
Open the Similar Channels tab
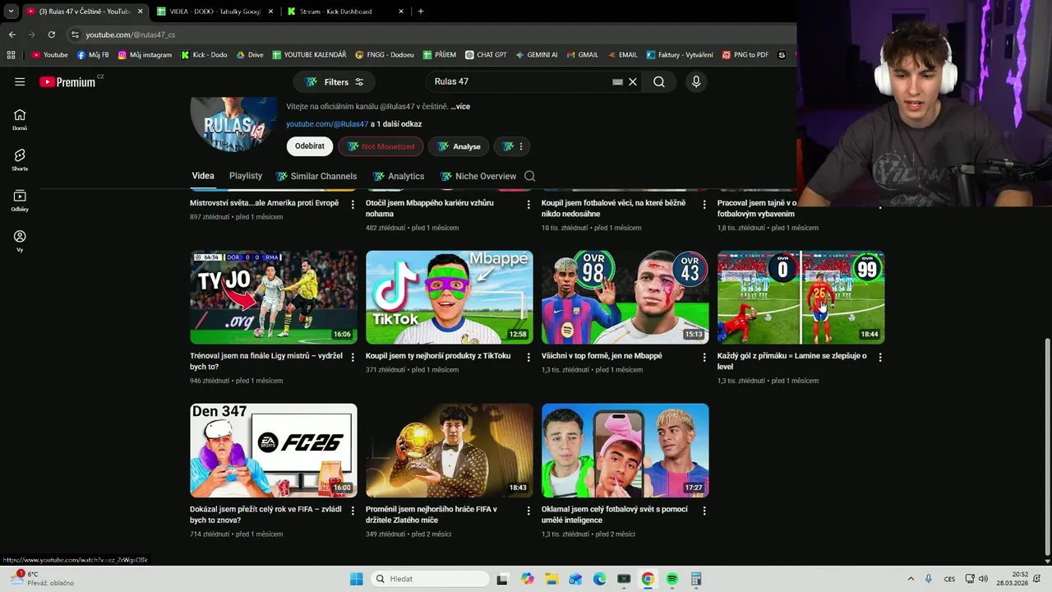click(x=316, y=176)
